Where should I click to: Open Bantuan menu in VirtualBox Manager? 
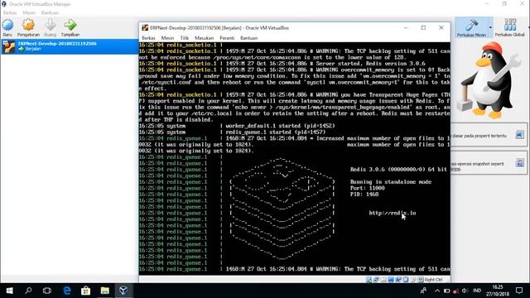pyautogui.click(x=50, y=12)
